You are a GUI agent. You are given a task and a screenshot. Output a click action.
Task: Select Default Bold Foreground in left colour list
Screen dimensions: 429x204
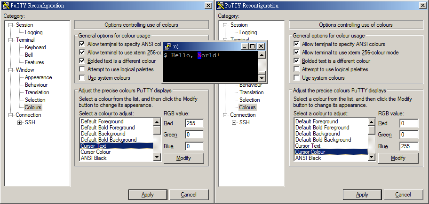click(117, 128)
